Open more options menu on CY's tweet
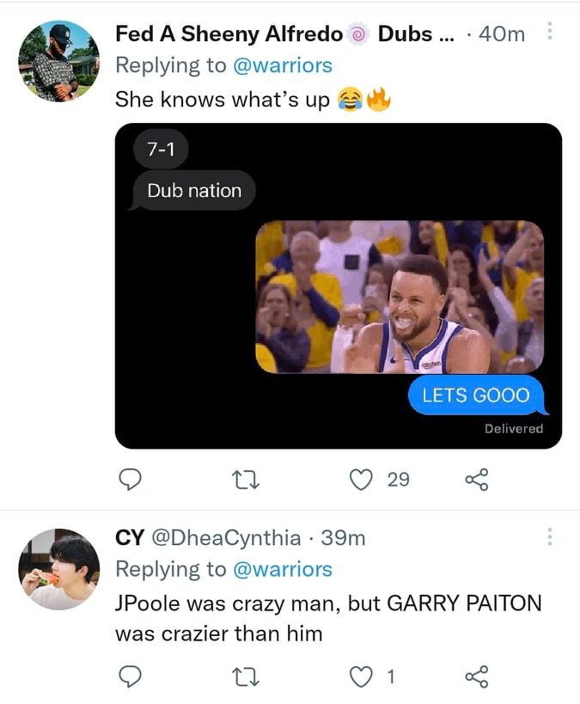This screenshot has width=580, height=704. pyautogui.click(x=550, y=537)
